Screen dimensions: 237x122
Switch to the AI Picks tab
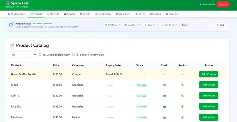click(85, 14)
